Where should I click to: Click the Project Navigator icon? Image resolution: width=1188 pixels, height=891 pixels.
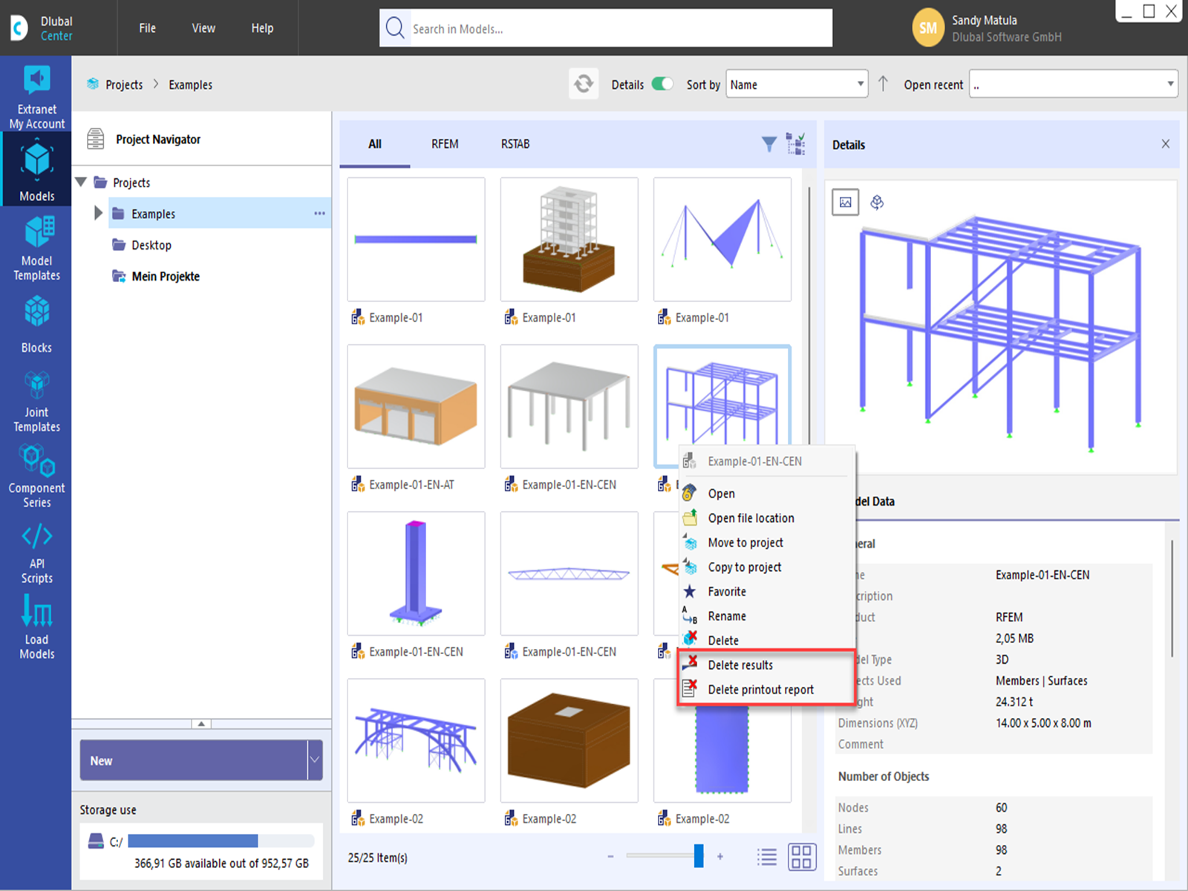[x=96, y=139]
